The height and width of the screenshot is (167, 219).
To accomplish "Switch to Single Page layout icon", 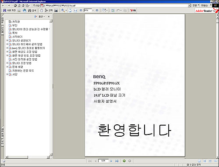I will point(199,161).
